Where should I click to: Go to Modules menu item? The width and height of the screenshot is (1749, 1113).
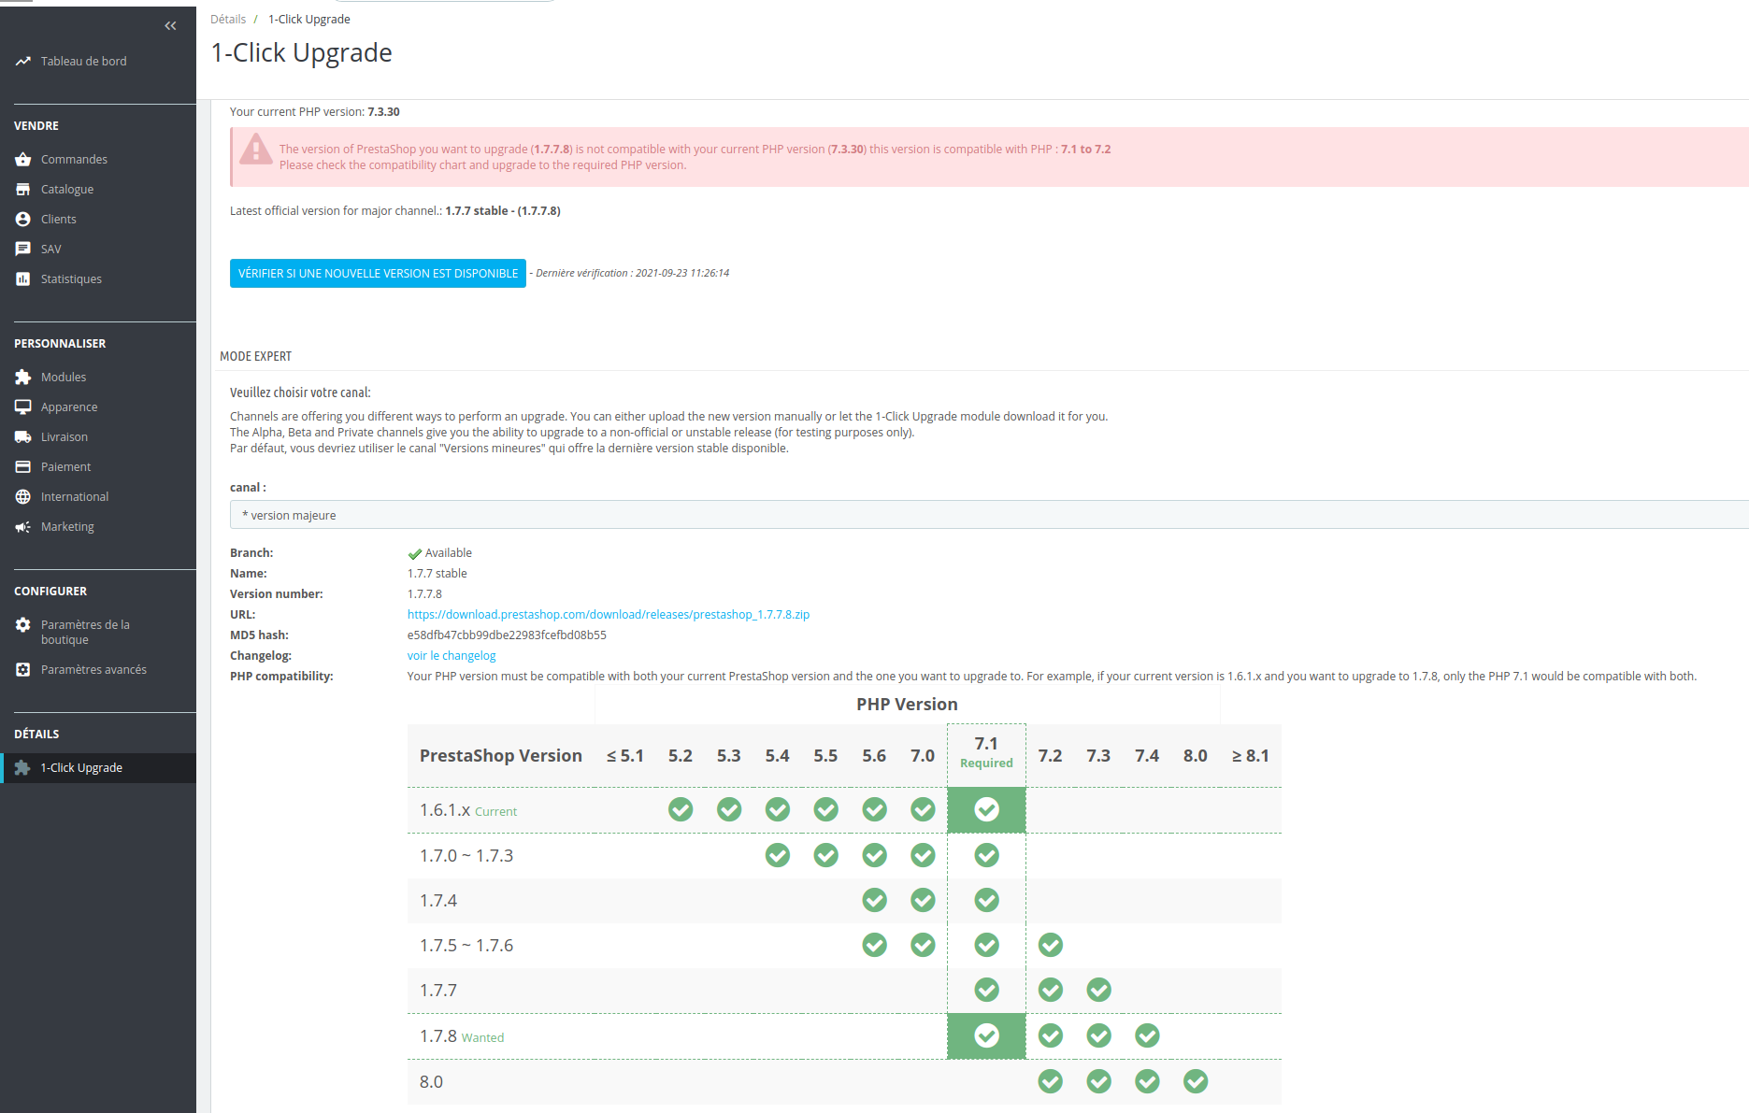pyautogui.click(x=64, y=378)
